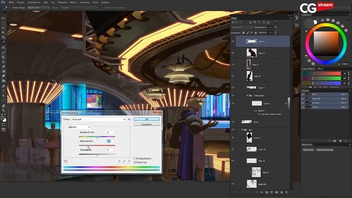Select the RGB composite channel row
This screenshot has height=198, width=352.
tap(324, 95)
